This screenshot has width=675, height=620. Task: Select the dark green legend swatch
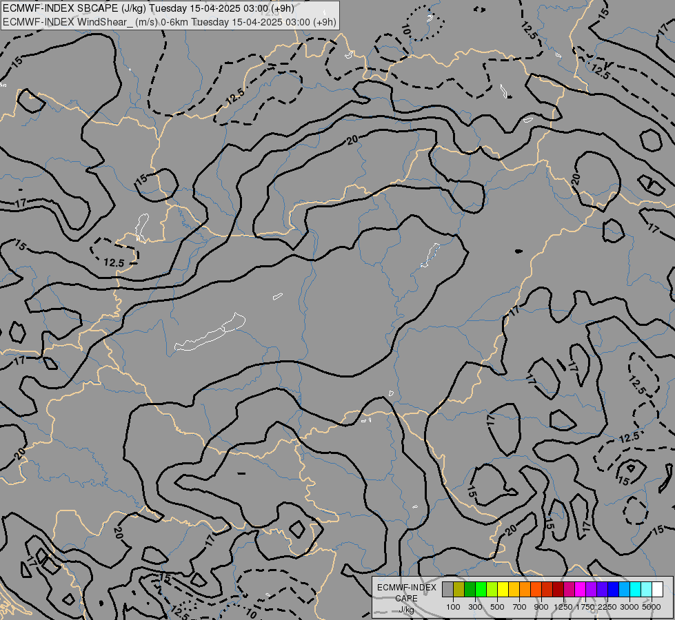(470, 590)
